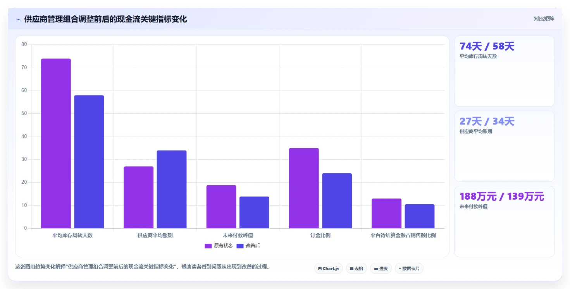
Task: Click the x-axis label 供应商平均账期
Action: coord(155,235)
